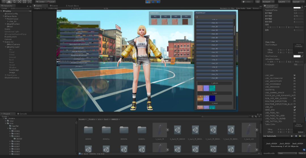Click the ModelViewer search input field
This screenshot has width=306, height=158.
click(x=215, y=17)
